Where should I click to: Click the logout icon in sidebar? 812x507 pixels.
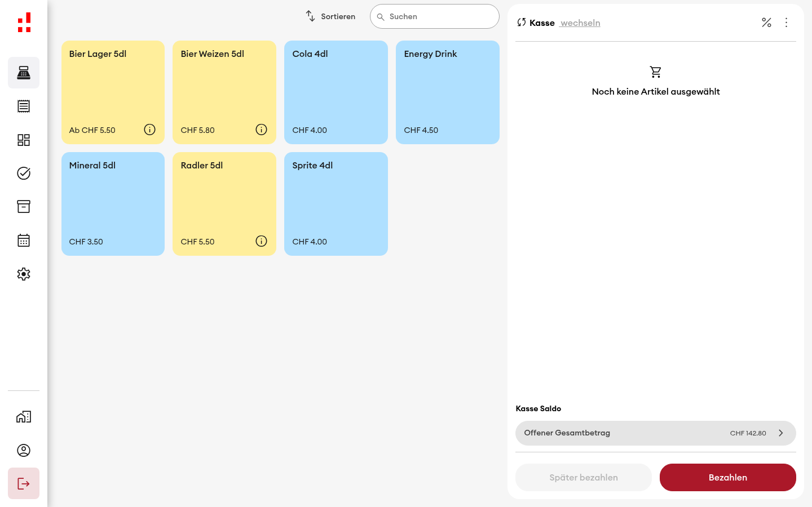(24, 483)
